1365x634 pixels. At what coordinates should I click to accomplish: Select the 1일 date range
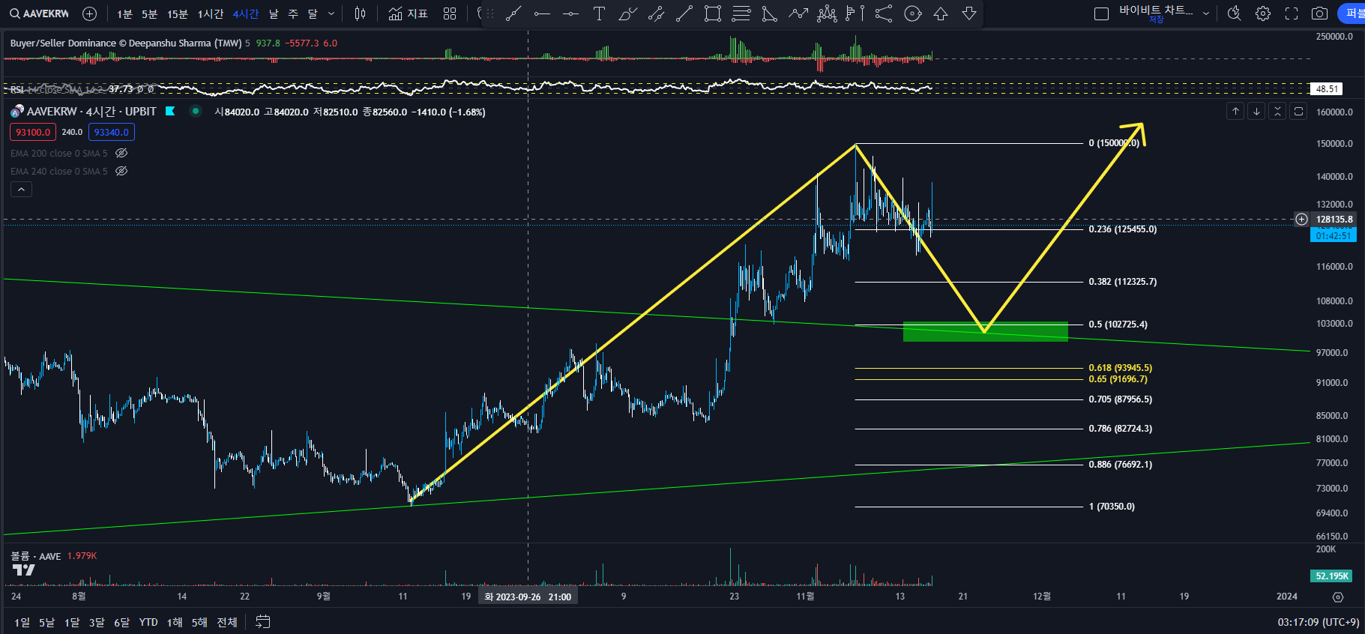point(22,622)
